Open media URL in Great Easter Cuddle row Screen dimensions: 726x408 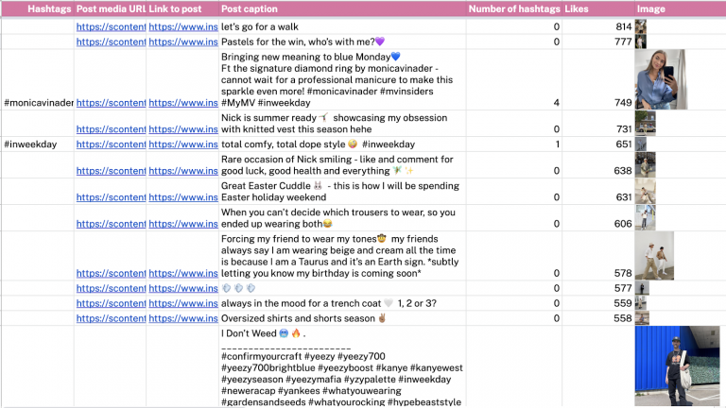(110, 197)
